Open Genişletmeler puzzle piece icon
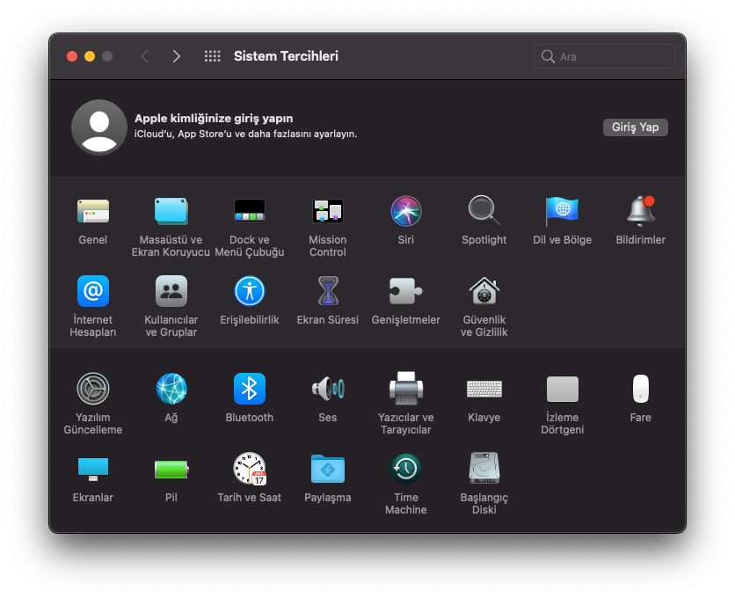The width and height of the screenshot is (735, 598). tap(406, 291)
